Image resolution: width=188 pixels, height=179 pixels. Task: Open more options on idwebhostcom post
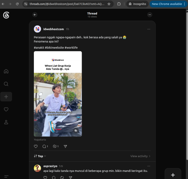click(149, 29)
